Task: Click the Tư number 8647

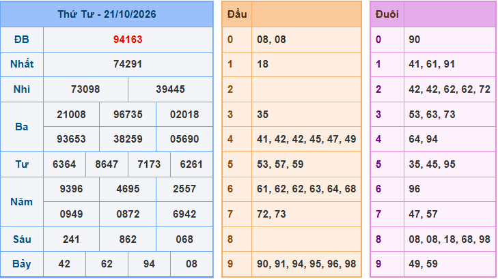Action: tap(107, 164)
